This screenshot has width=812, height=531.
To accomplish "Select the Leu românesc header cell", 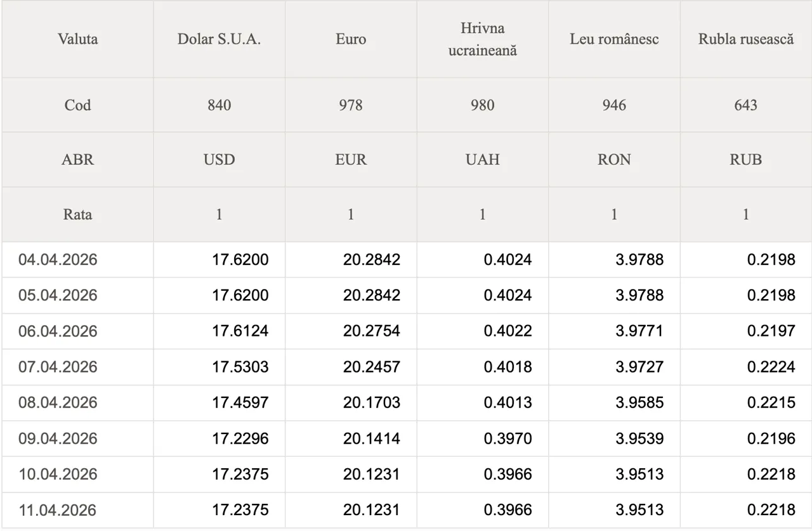I will (x=614, y=39).
